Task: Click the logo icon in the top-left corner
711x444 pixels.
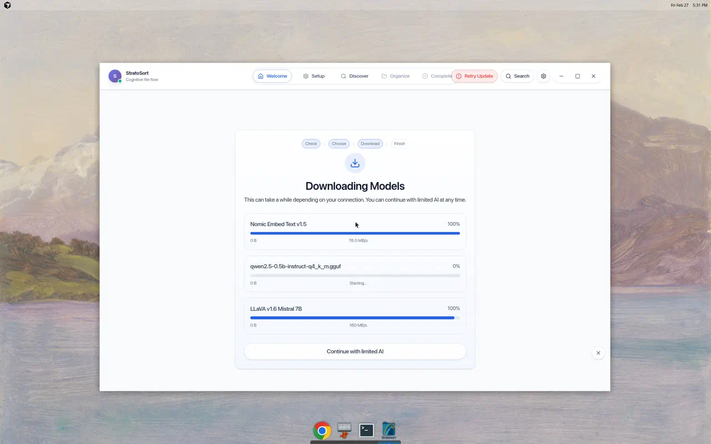Action: coord(7,5)
